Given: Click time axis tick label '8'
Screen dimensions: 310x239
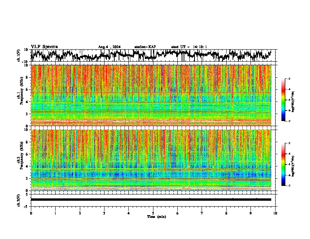Looking at the screenshot, I should pos(226,213).
